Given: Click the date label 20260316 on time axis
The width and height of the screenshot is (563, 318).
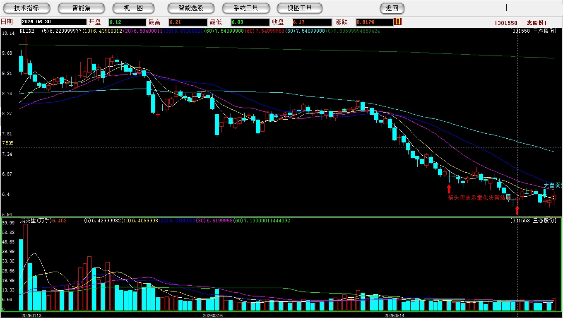Looking at the screenshot, I should point(212,316).
